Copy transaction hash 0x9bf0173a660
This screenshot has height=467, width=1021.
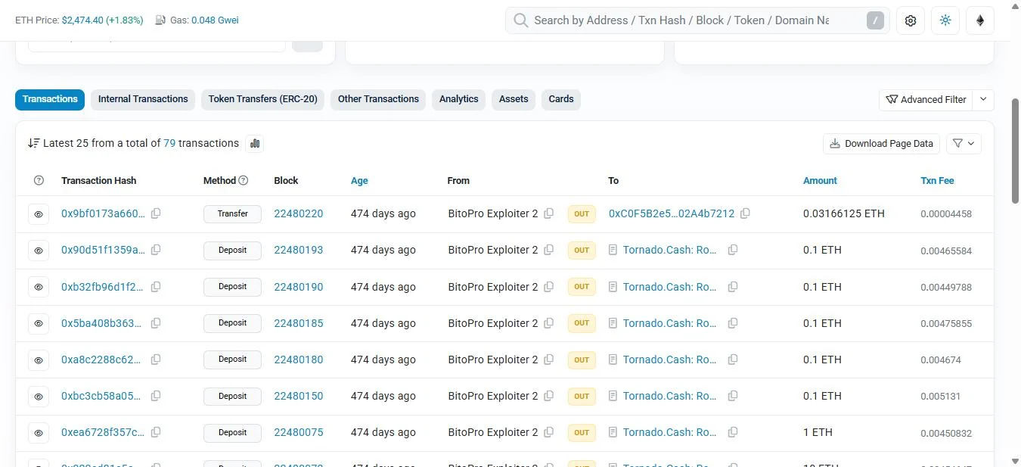point(156,213)
